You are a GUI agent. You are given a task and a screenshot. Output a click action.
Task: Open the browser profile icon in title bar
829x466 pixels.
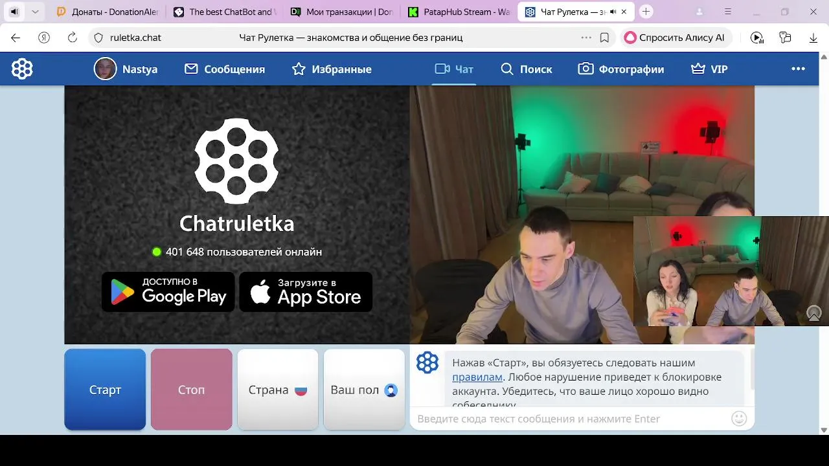[699, 12]
